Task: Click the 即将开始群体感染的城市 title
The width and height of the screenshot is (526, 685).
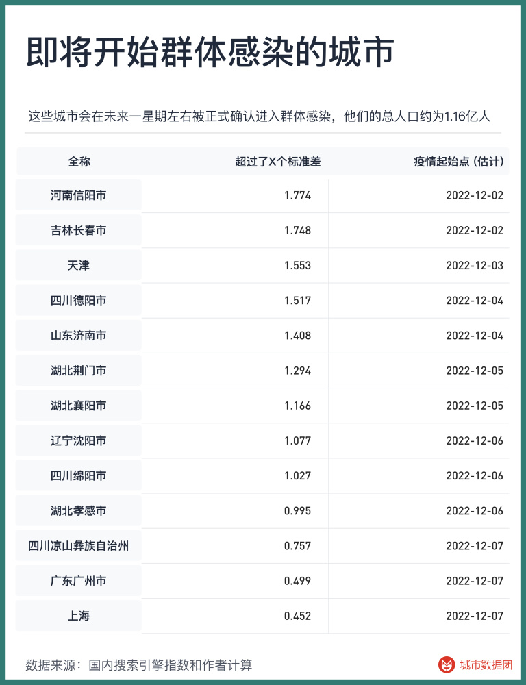Action: pos(210,53)
